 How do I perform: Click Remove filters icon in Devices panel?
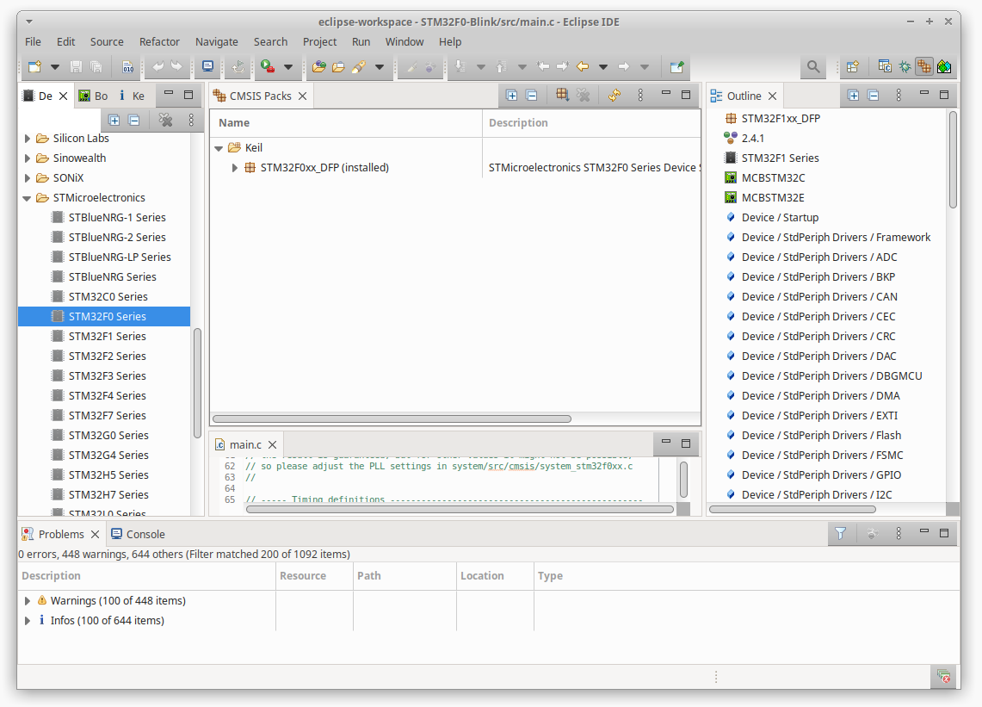coord(165,120)
